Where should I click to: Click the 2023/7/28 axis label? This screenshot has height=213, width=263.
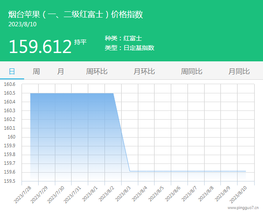click(x=23, y=195)
